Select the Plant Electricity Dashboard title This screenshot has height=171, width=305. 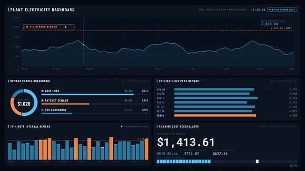point(42,9)
